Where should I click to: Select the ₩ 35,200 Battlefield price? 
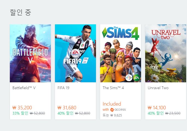[22, 108]
